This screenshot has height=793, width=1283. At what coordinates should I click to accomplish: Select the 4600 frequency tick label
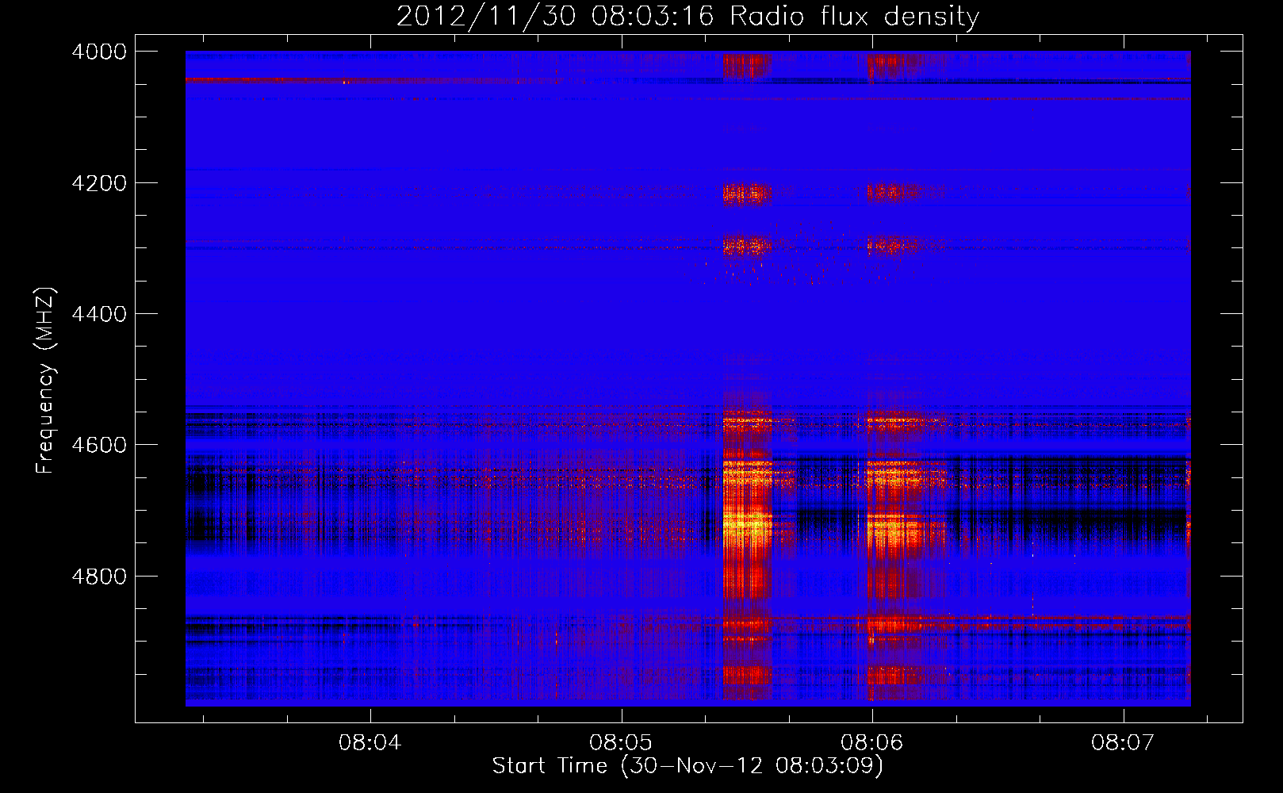[x=99, y=445]
